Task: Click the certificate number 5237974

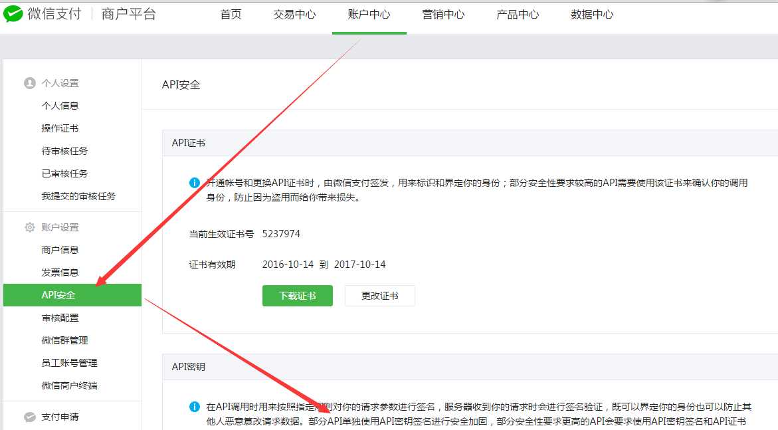Action: (x=281, y=234)
